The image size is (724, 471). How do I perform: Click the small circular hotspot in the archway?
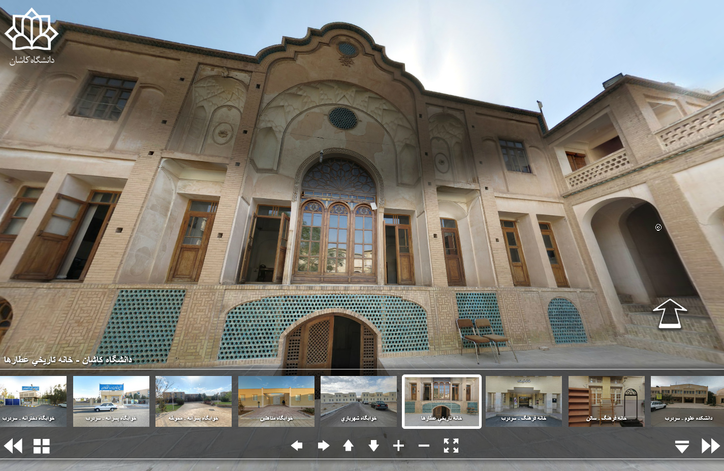click(x=658, y=227)
